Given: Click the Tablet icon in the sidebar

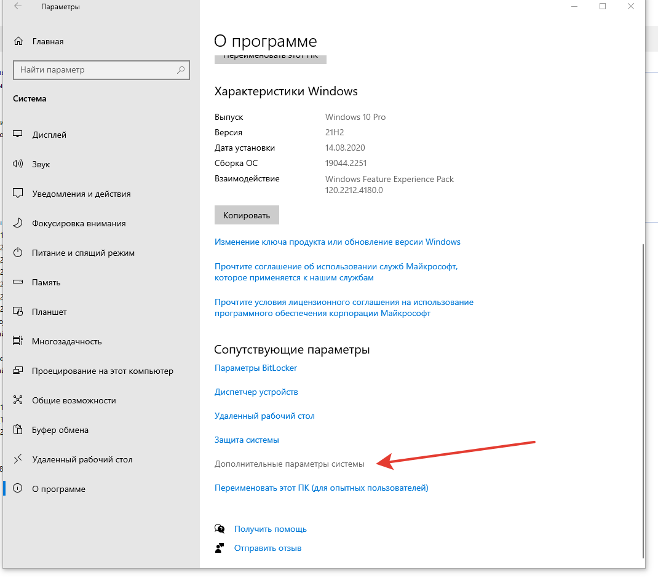Looking at the screenshot, I should pos(18,312).
